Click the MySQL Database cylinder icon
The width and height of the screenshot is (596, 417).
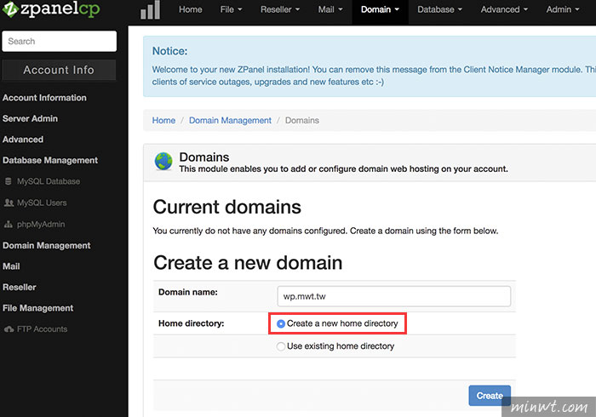(x=9, y=181)
